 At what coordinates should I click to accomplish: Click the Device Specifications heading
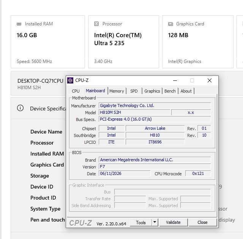point(48,108)
